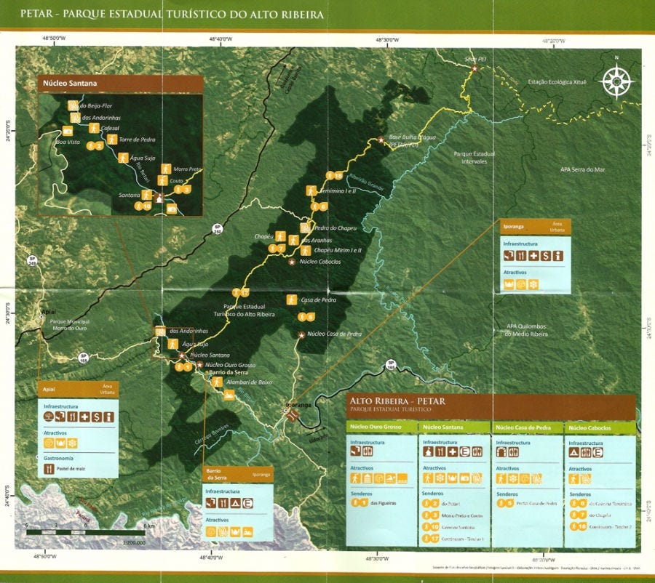Click the Ribeirão Grande river label

(x=366, y=182)
